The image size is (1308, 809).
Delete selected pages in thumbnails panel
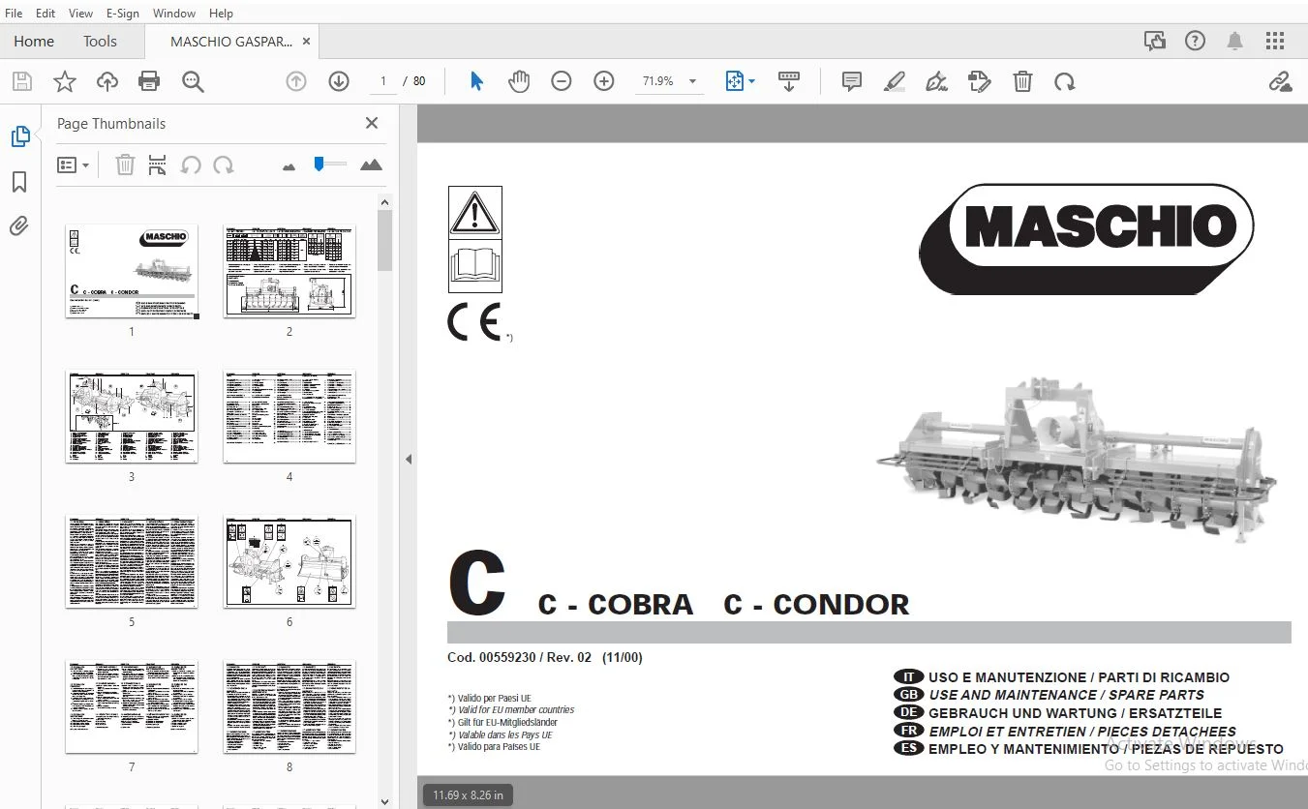[125, 165]
